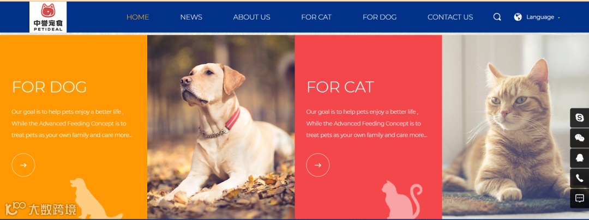Click the Labrador dog photo
The width and height of the screenshot is (589, 220).
[x=221, y=127]
